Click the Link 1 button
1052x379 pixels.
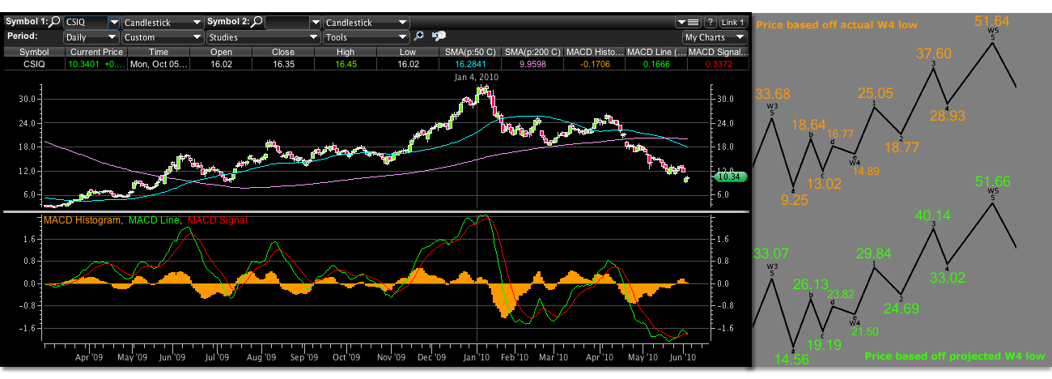(733, 23)
